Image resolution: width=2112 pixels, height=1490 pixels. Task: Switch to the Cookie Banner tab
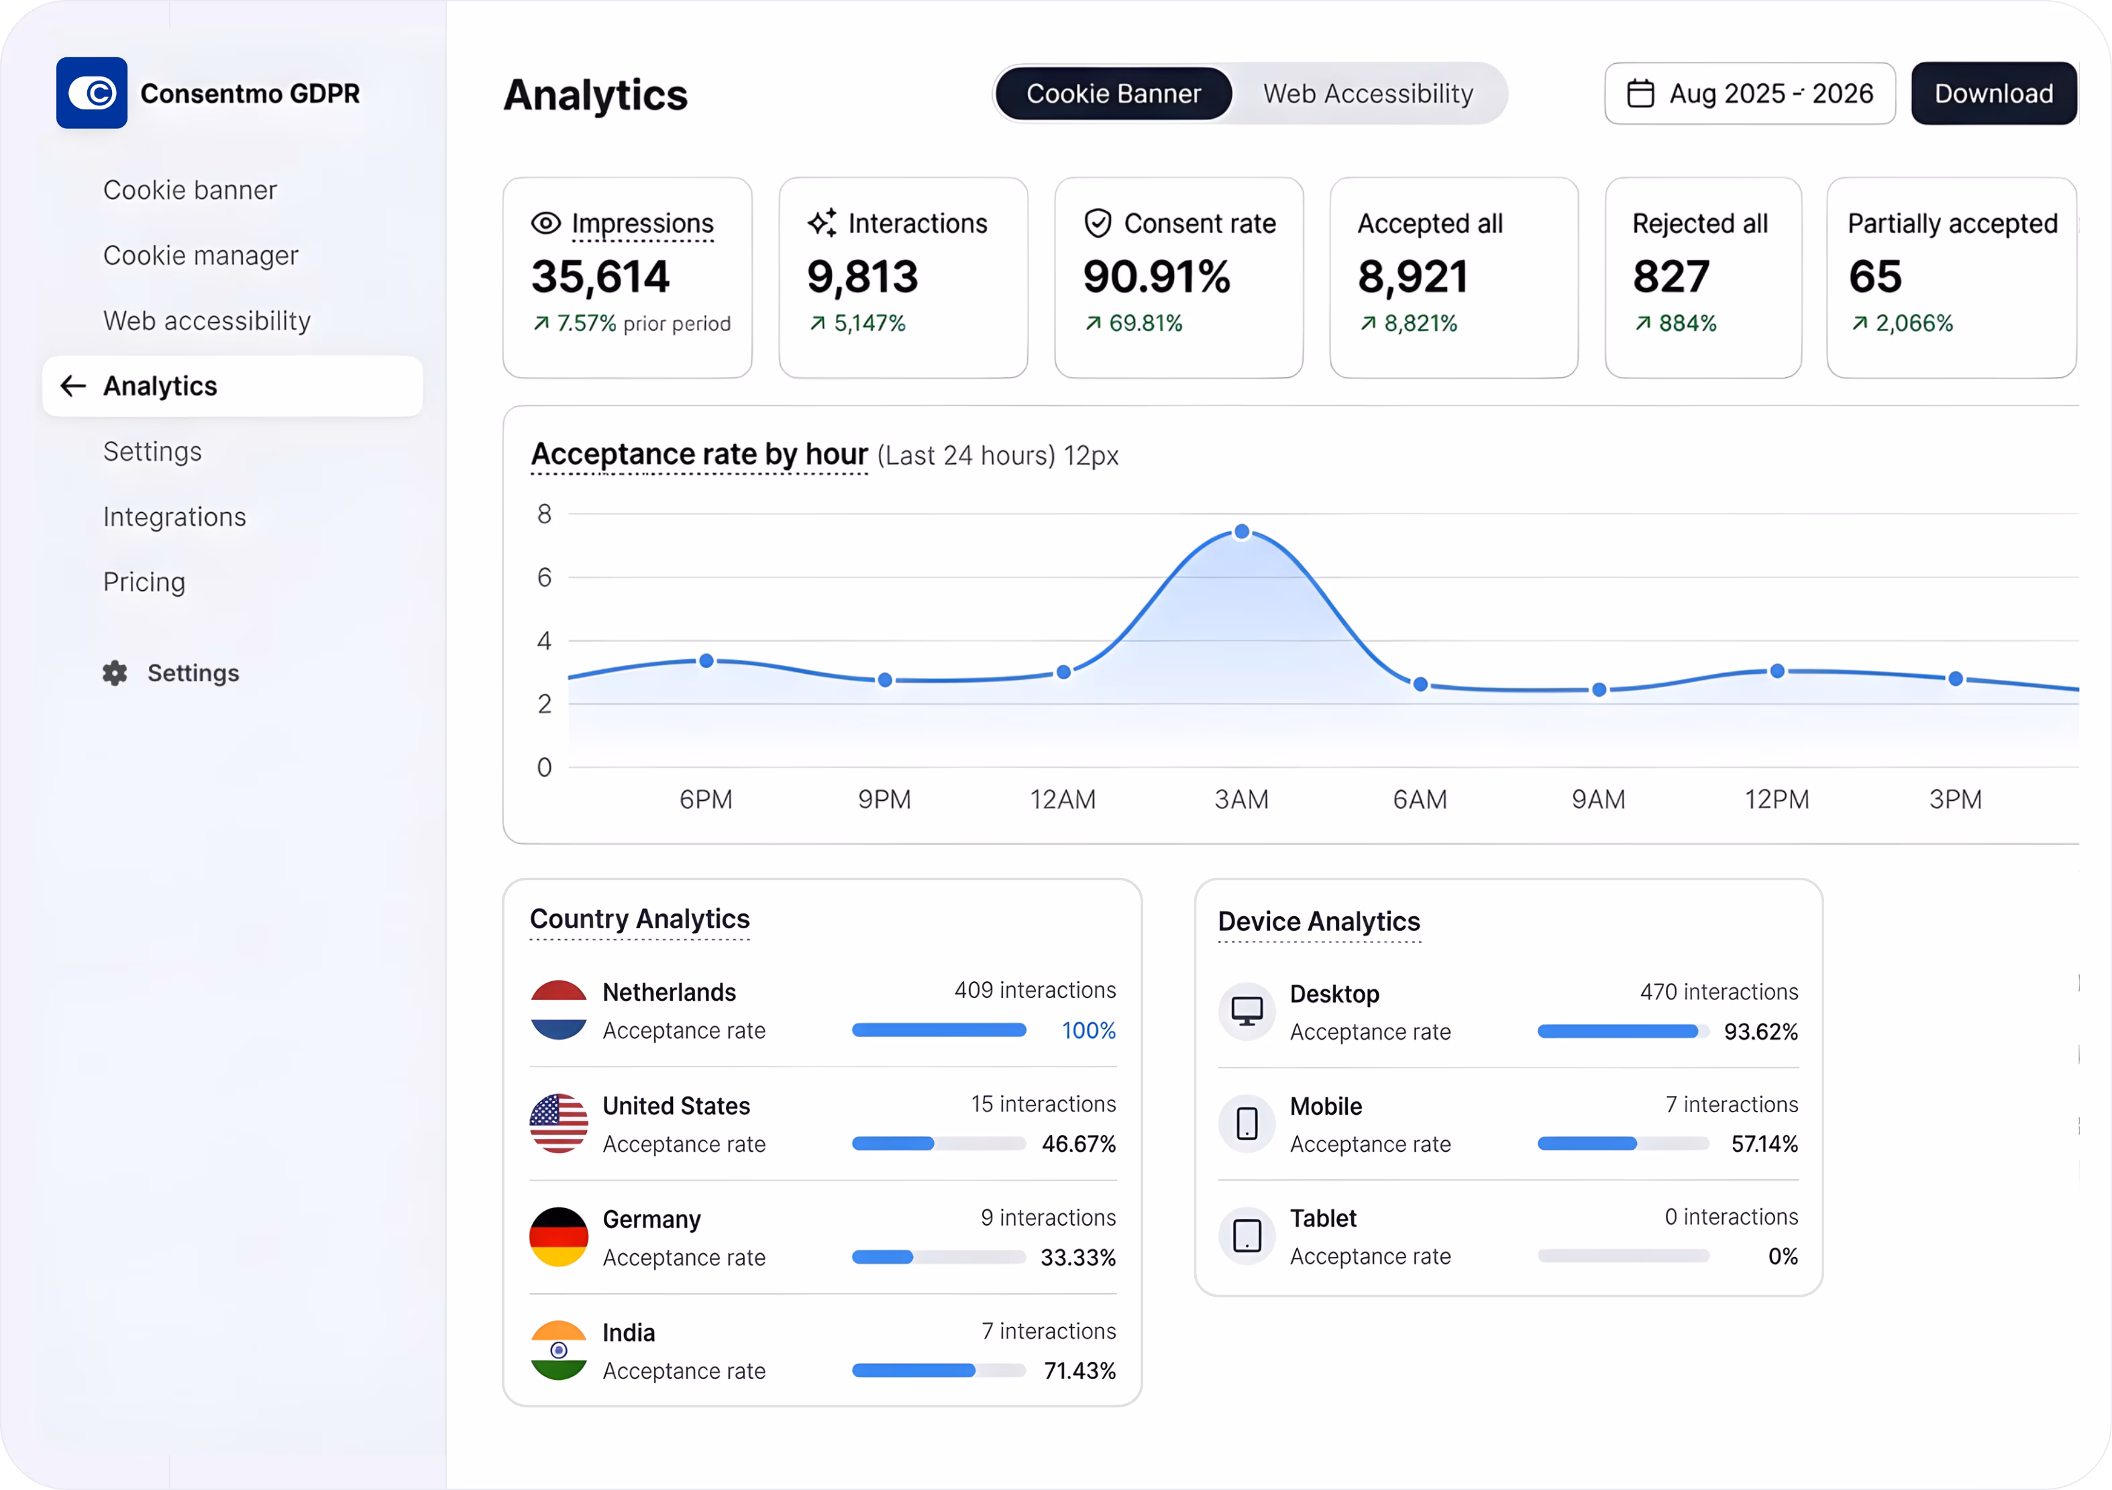1113,93
